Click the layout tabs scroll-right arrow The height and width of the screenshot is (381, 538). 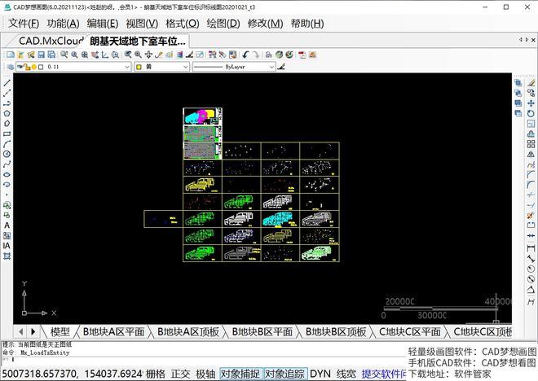click(x=33, y=331)
